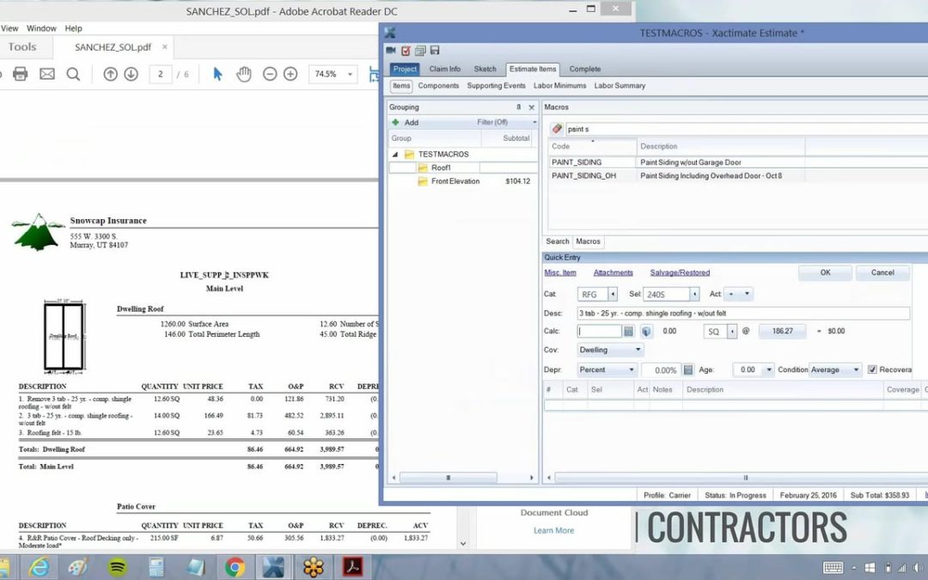
Task: Click in the Calc quantity input field
Action: point(600,332)
